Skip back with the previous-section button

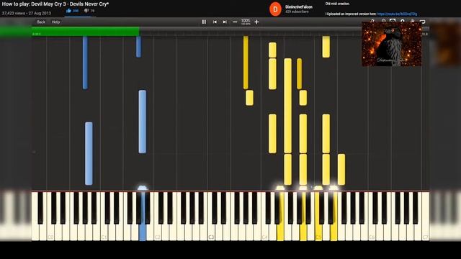pos(215,22)
